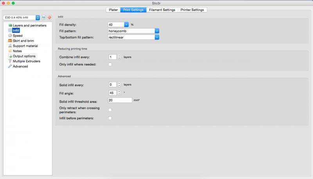Switch to the Plater tab
The height and width of the screenshot is (179, 313).
point(113,10)
